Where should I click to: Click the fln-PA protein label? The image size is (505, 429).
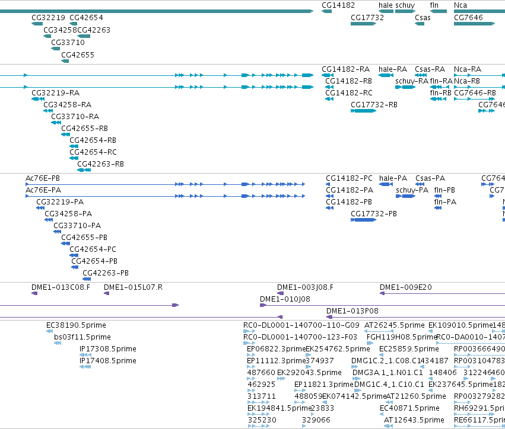coord(445,202)
